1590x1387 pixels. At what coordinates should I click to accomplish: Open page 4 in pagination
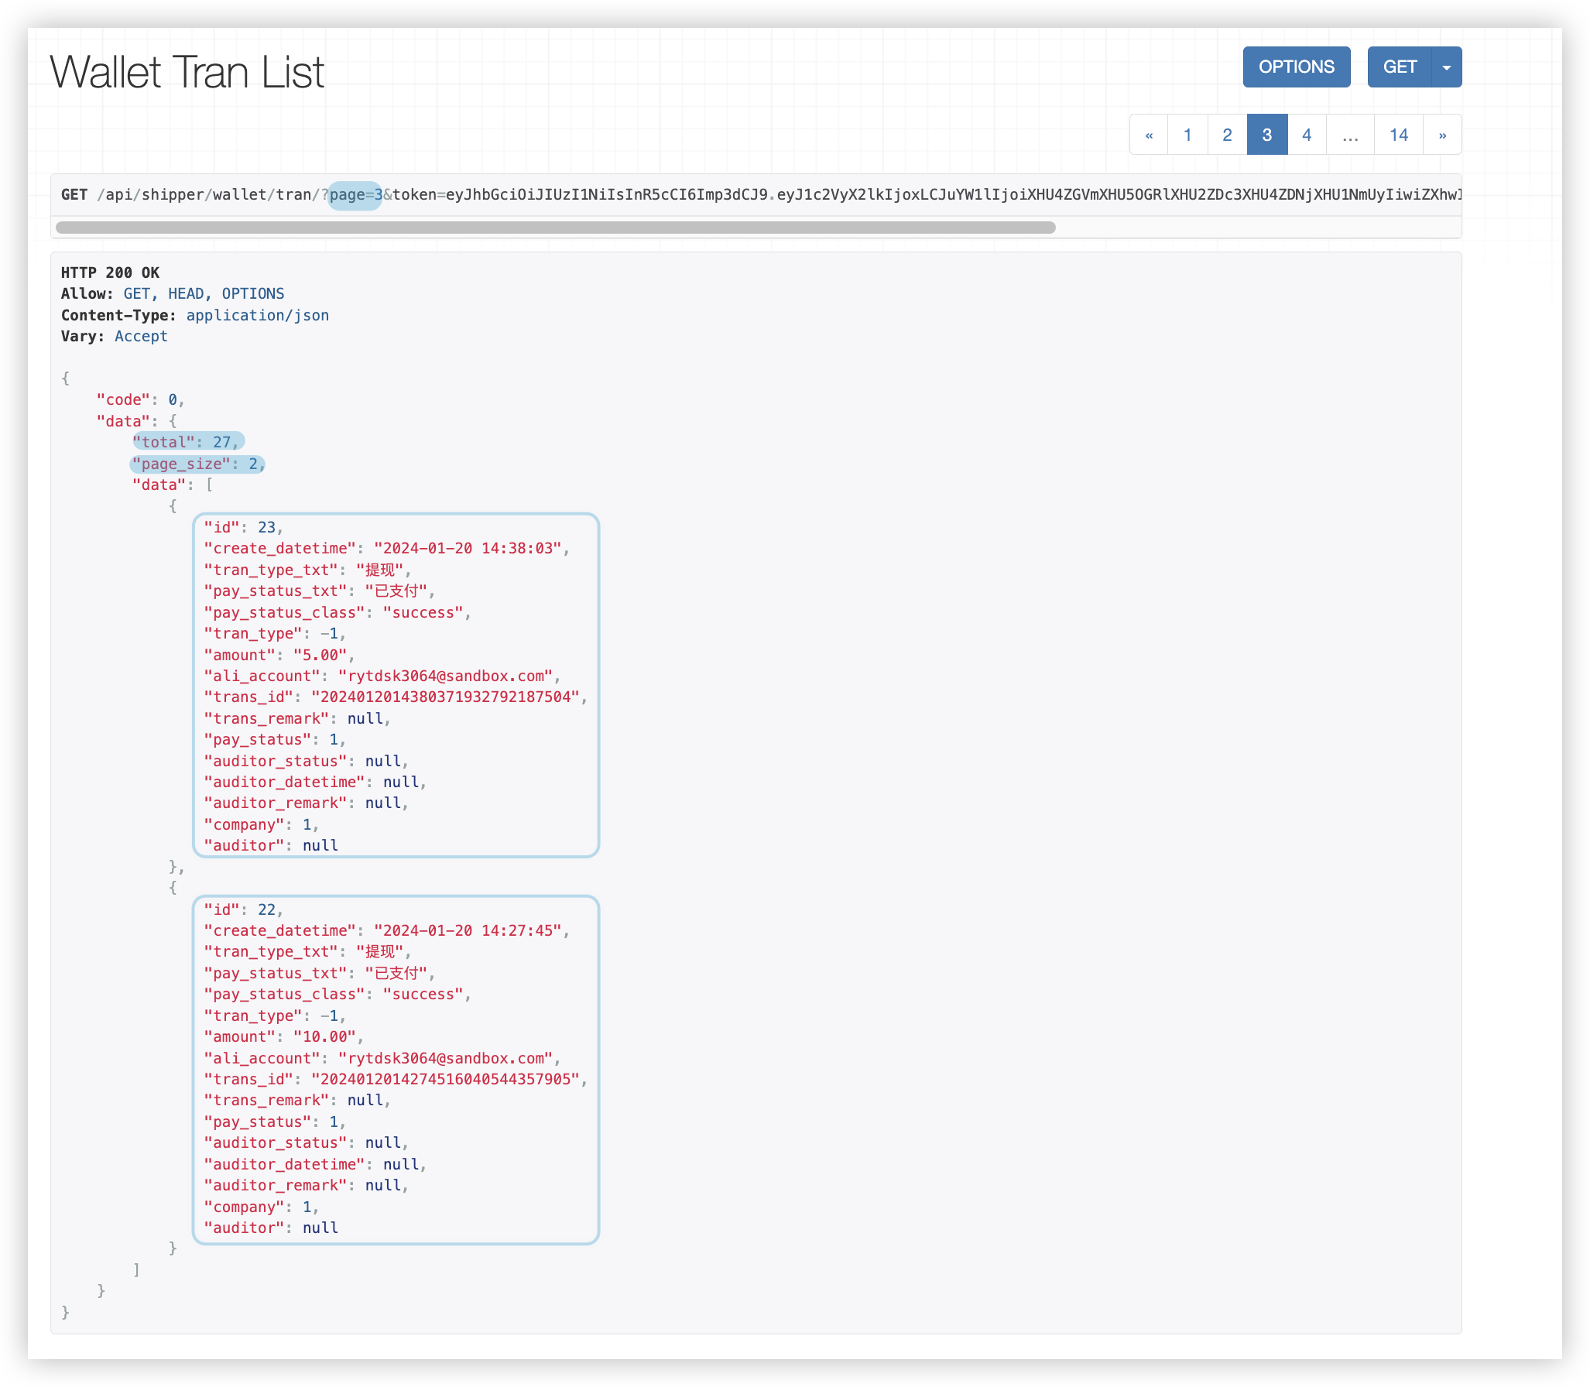[x=1307, y=135]
